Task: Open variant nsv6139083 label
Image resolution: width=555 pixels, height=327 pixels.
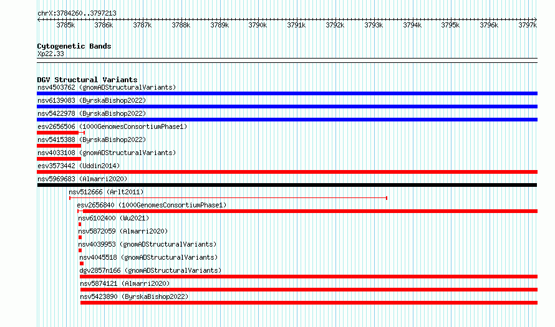Action: (x=92, y=100)
